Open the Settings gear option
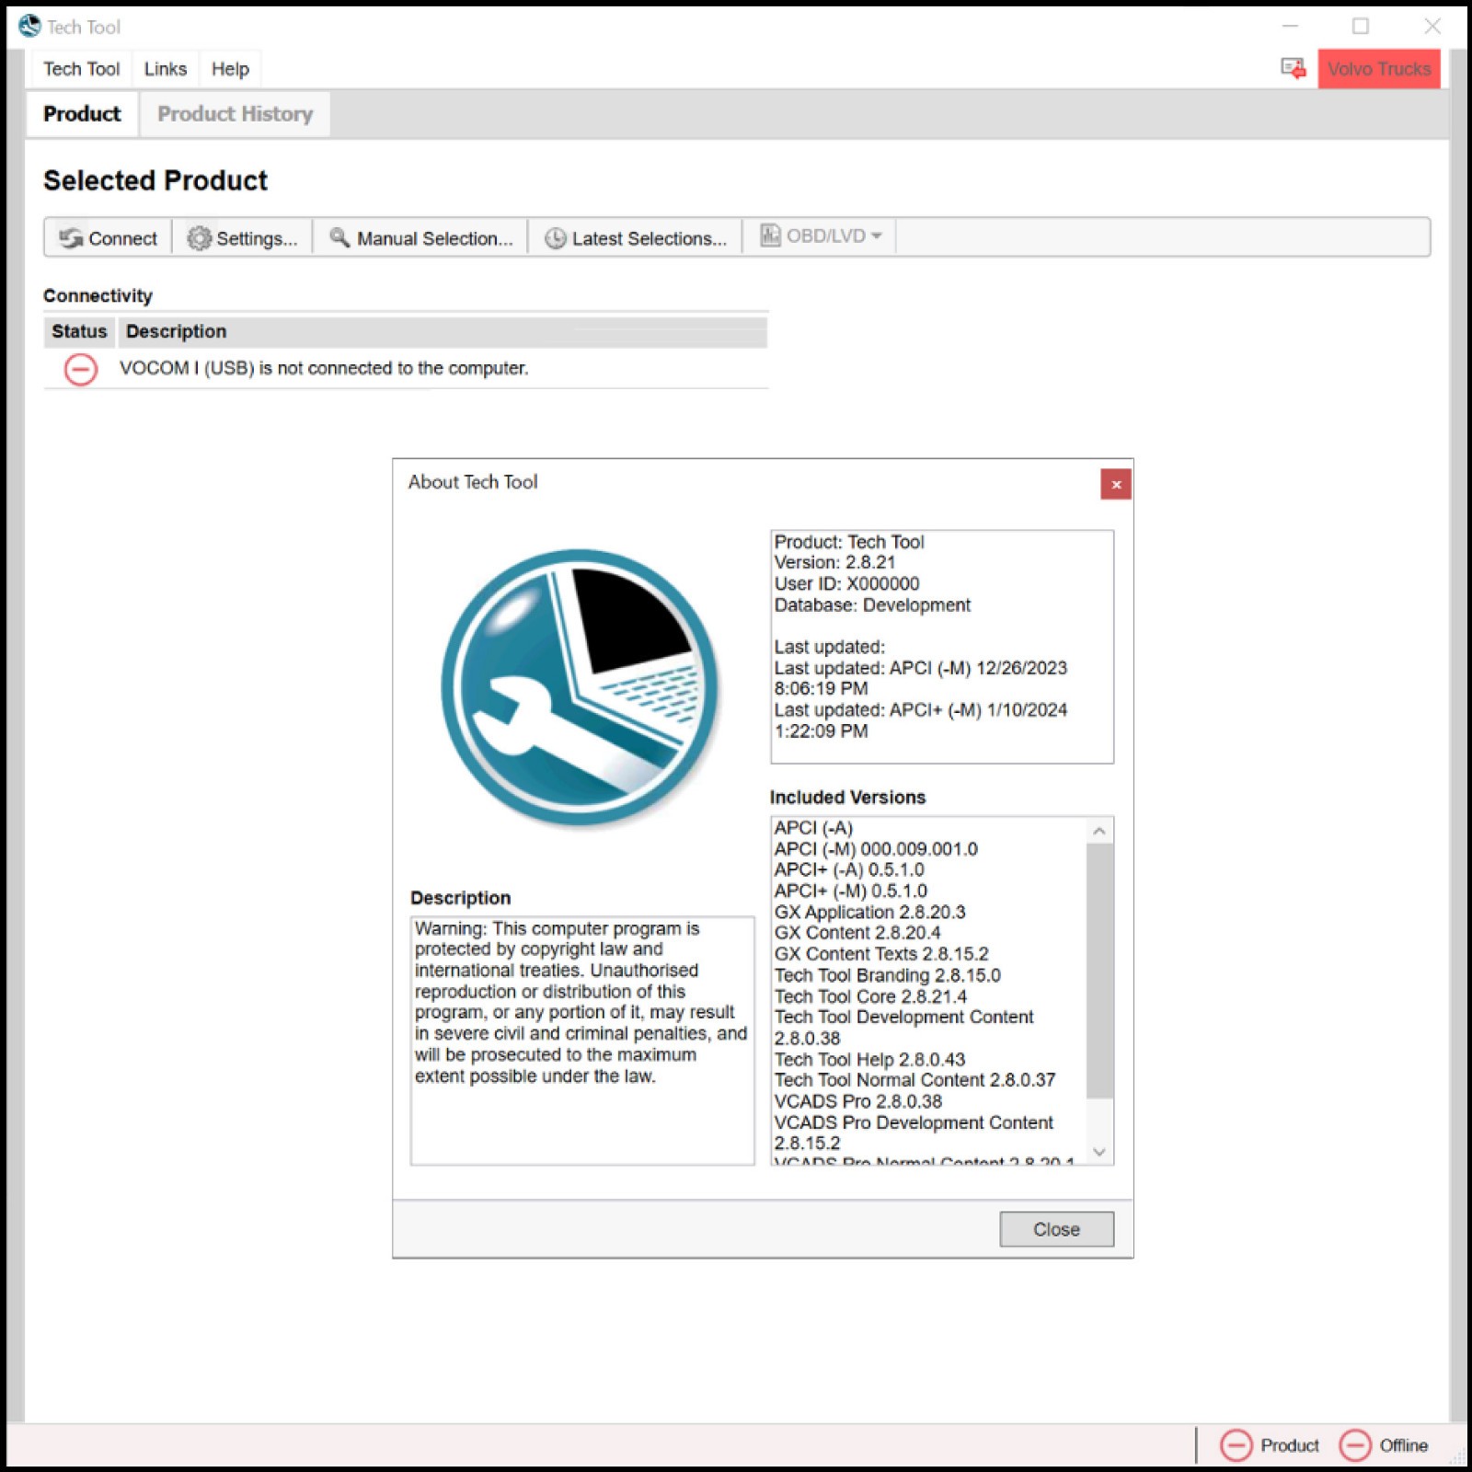Screen dimensions: 1472x1472 click(243, 238)
